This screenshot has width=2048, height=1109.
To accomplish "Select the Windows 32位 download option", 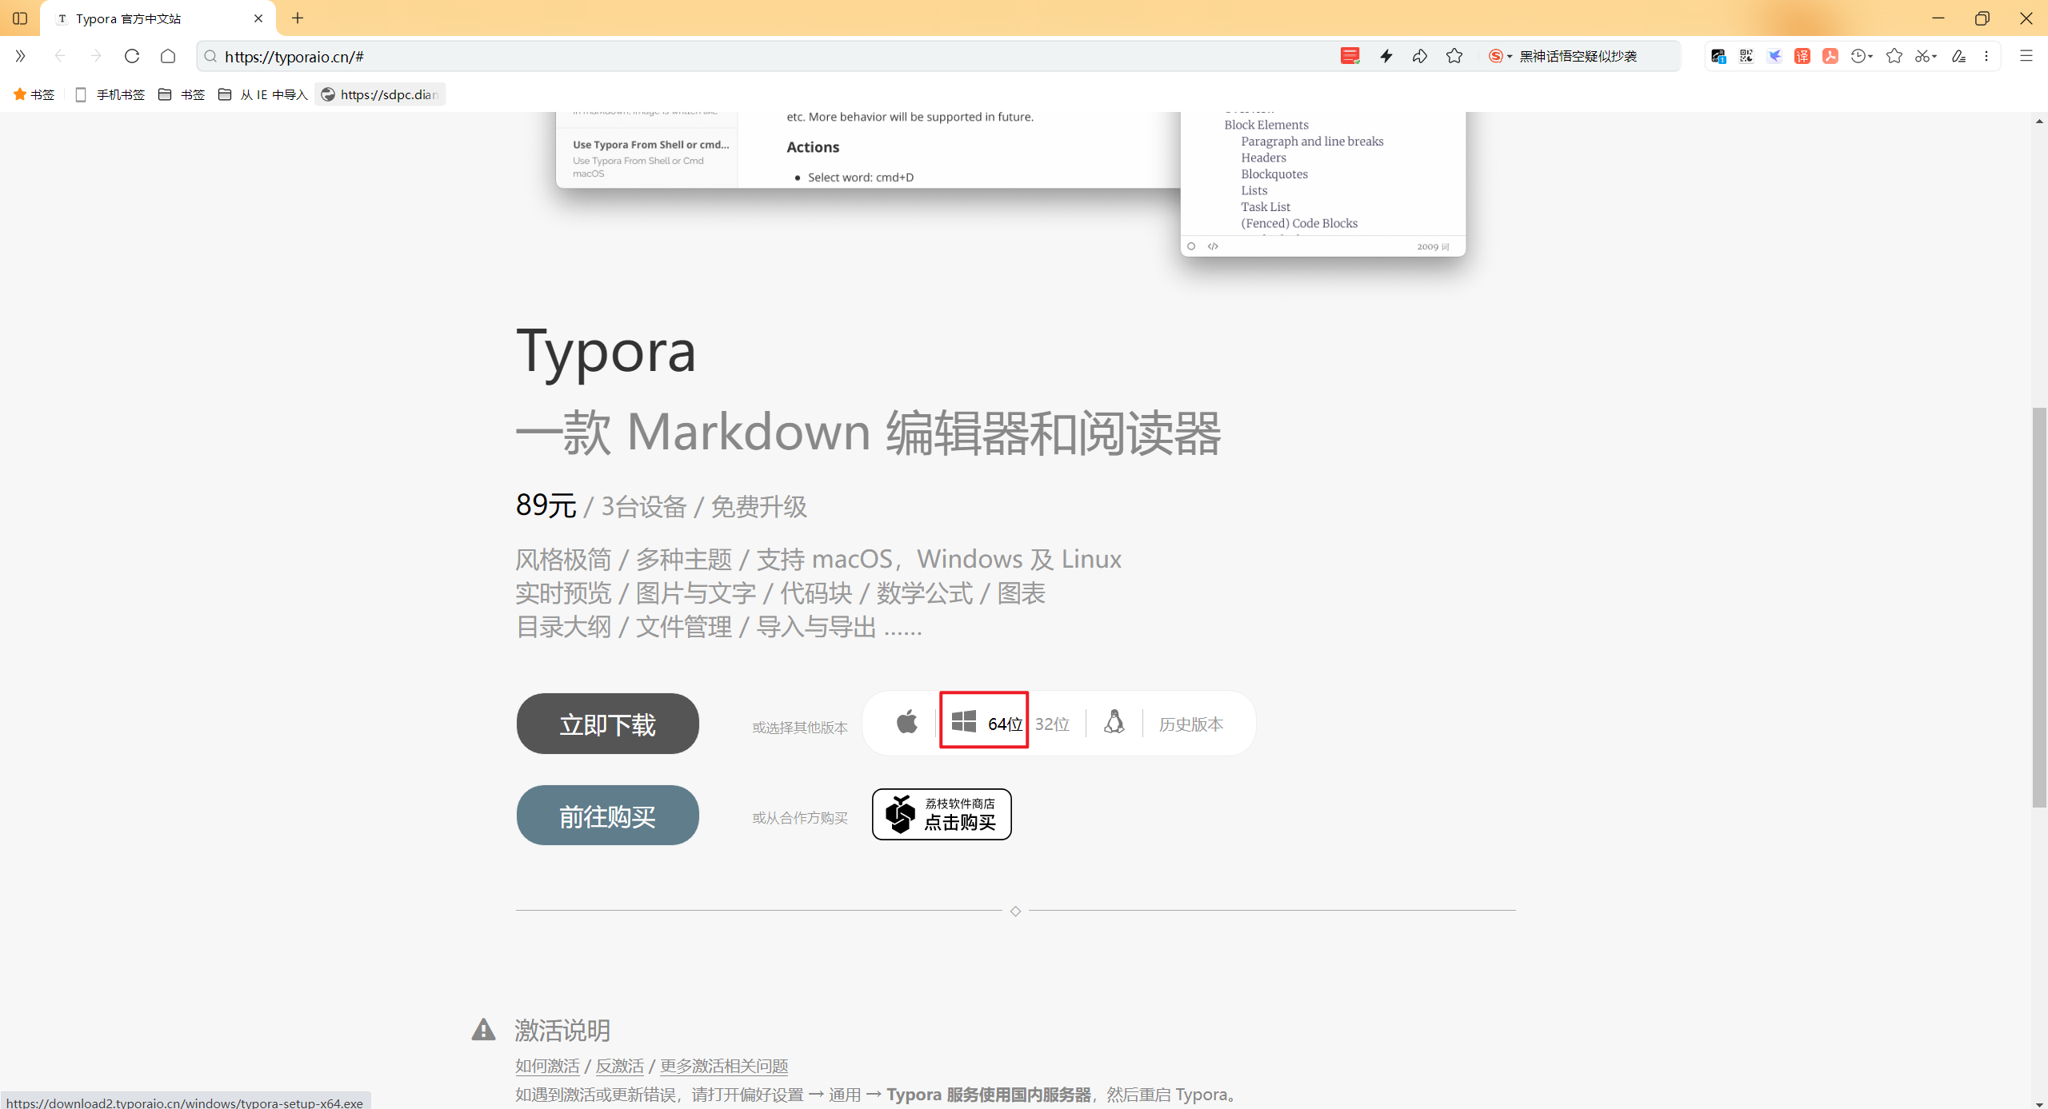I will (1052, 724).
